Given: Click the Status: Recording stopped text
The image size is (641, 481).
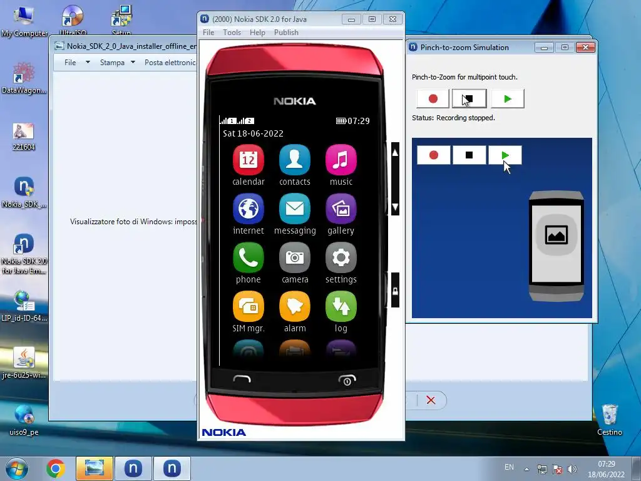Looking at the screenshot, I should point(453,118).
